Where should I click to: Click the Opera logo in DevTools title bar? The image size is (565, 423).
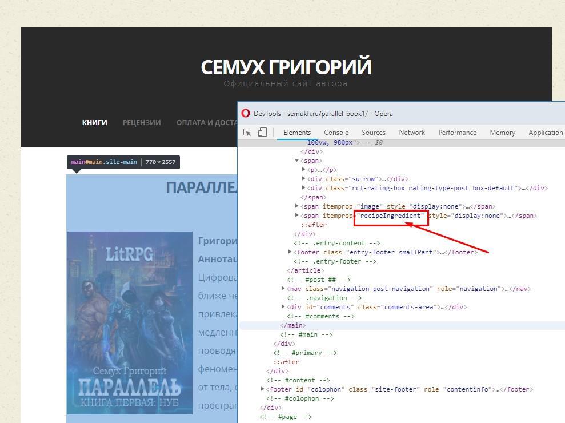tap(246, 113)
